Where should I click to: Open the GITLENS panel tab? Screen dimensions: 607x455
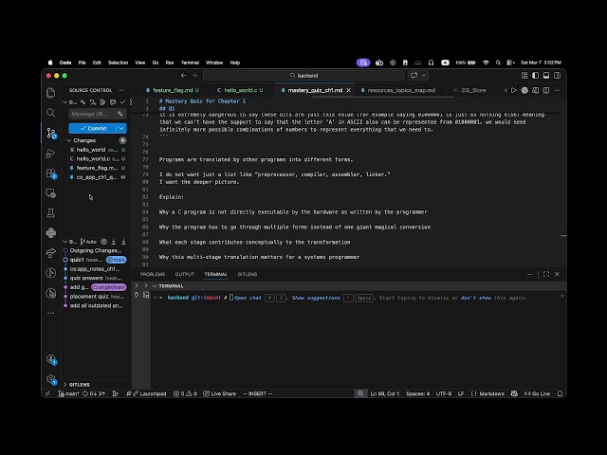coord(247,274)
